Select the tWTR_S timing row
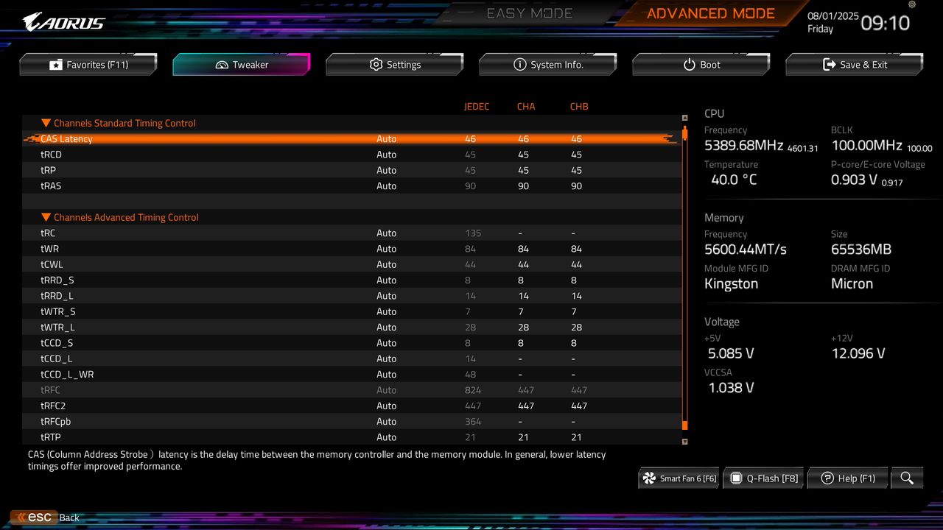 [x=352, y=311]
